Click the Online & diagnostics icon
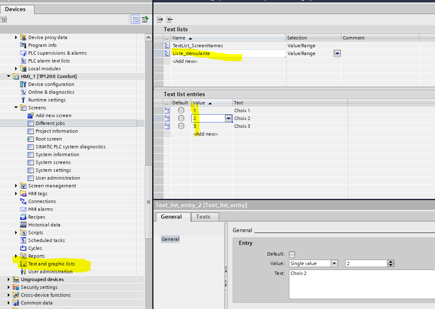This screenshot has height=309, width=435. pyautogui.click(x=23, y=92)
